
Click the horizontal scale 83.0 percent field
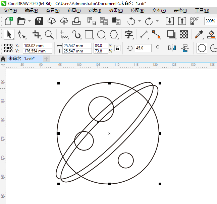tap(101, 46)
